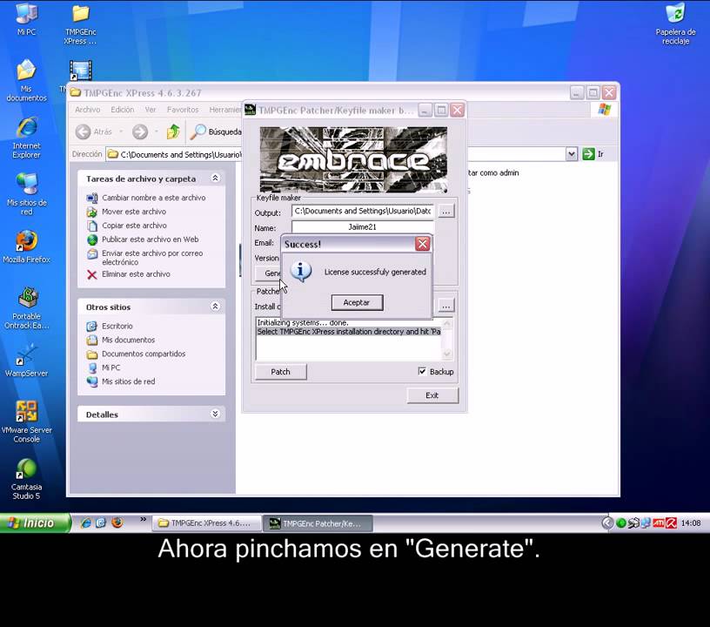Open the Archivo menu in Explorer
Viewport: 710px width, 627px height.
point(87,110)
